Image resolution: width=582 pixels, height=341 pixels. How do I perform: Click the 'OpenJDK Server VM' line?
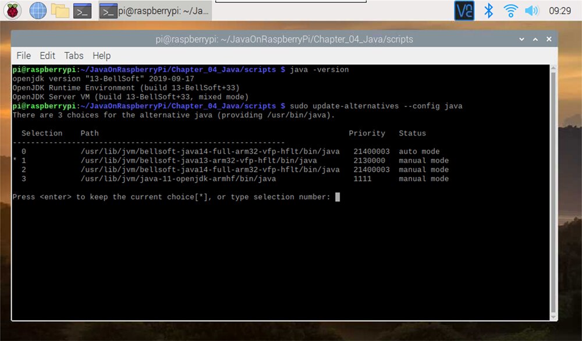coord(130,97)
